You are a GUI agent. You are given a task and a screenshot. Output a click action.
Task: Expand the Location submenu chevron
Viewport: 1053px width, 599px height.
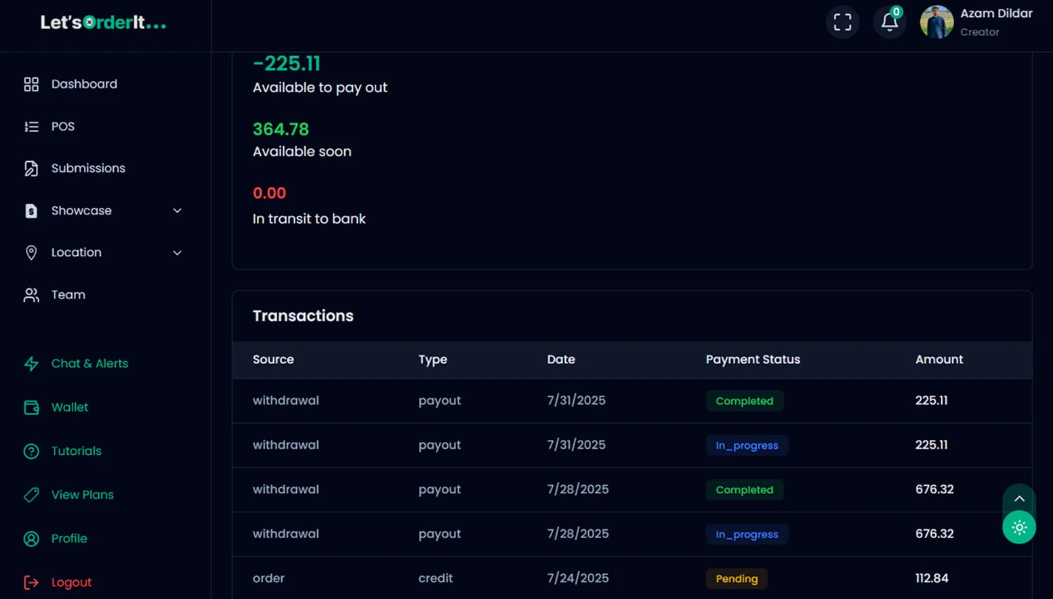177,252
